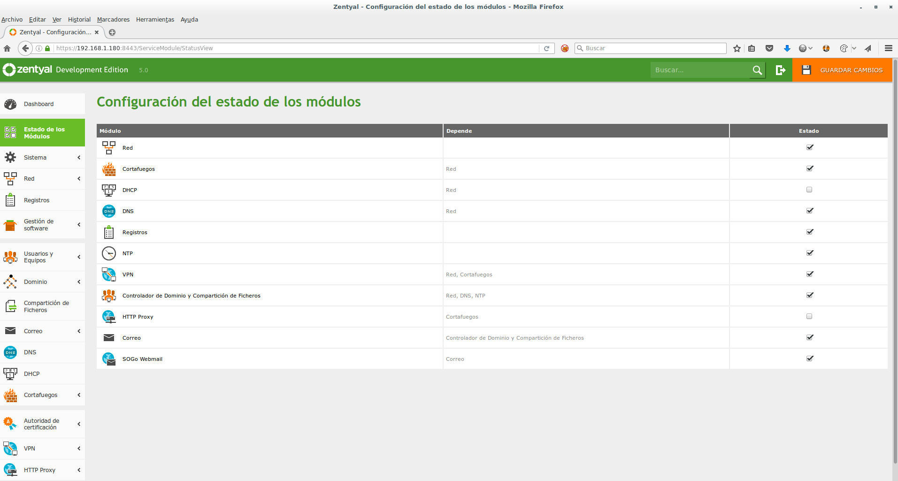Enable the DHCP module checkbox
The width and height of the screenshot is (898, 481).
click(809, 190)
